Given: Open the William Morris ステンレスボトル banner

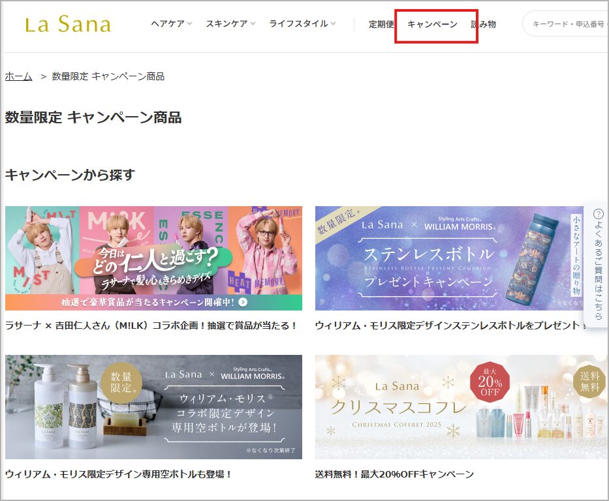Looking at the screenshot, I should (451, 258).
